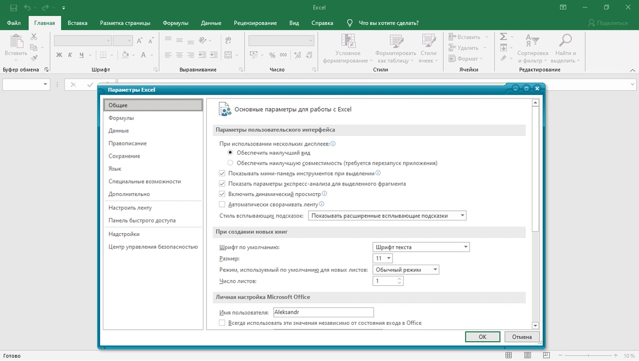
Task: Click the Percent style icon in Число
Action: coord(272,55)
